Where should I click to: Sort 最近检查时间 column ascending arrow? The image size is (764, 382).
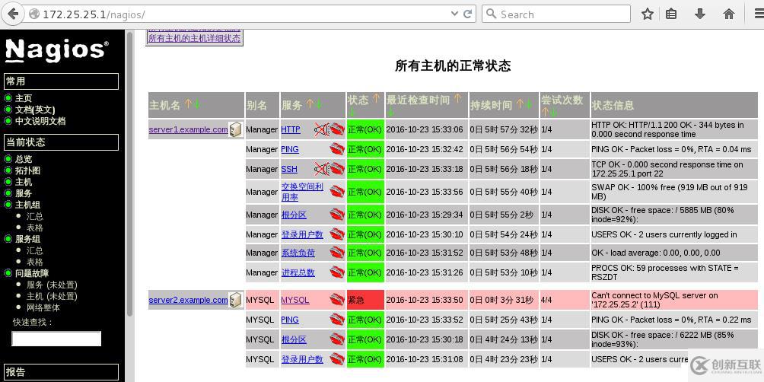[x=457, y=99]
